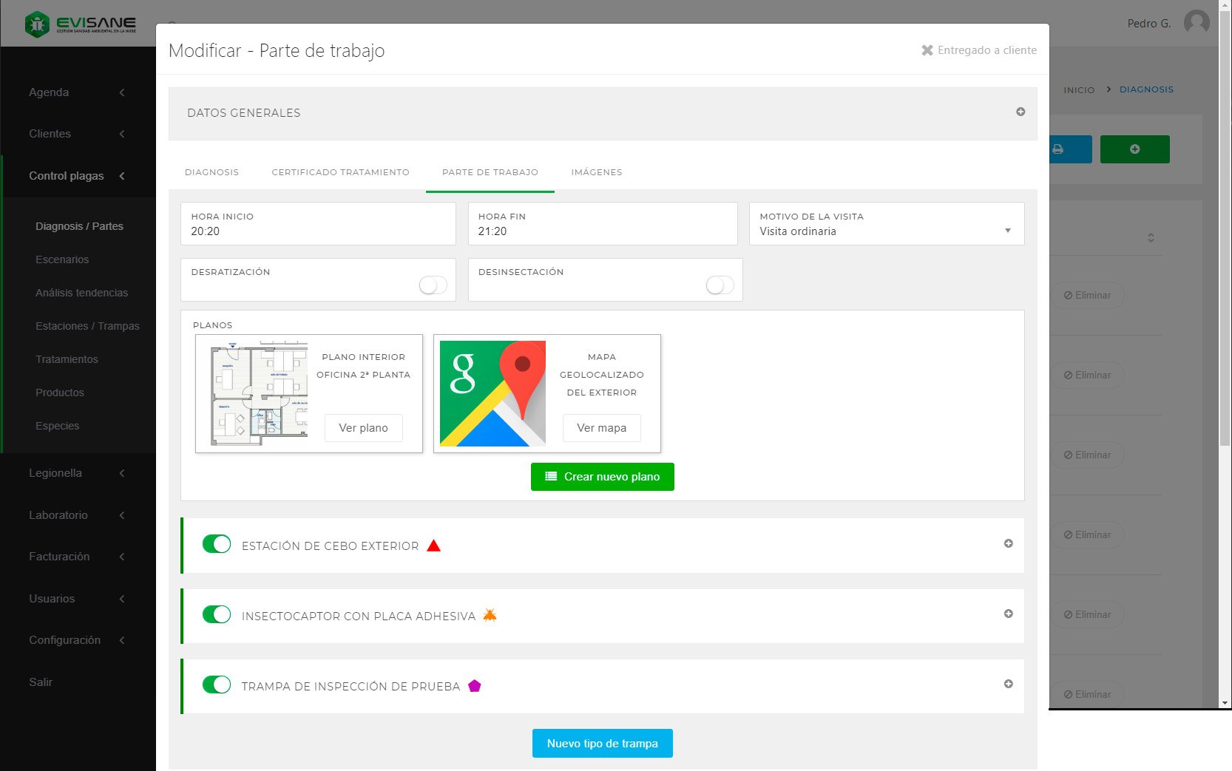This screenshot has height=771, width=1232.
Task: Click the Ver mapa button
Action: click(x=601, y=428)
